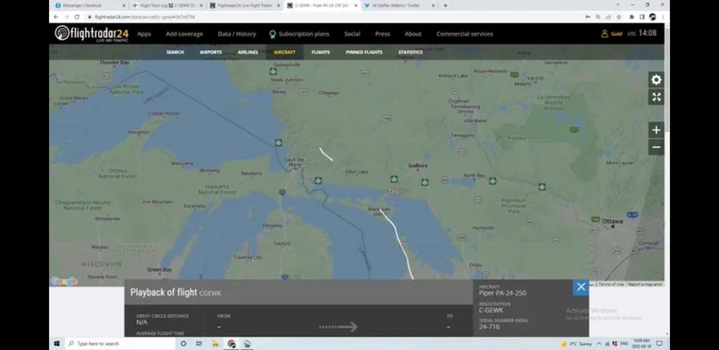
Task: Open Chrome three-dot menu
Action: click(x=663, y=17)
